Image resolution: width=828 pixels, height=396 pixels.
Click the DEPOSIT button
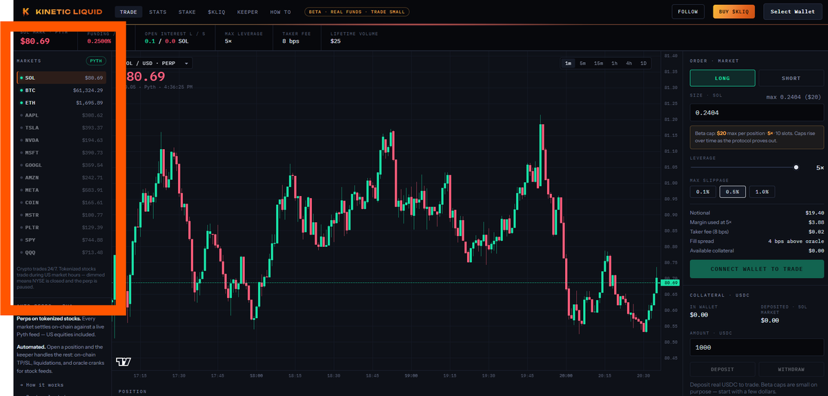tap(722, 369)
